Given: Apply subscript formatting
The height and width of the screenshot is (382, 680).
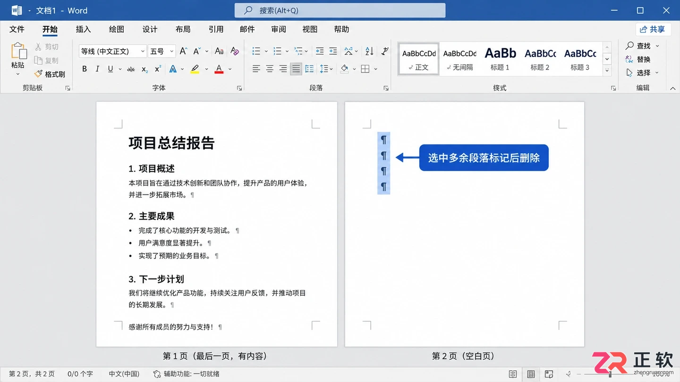Looking at the screenshot, I should (144, 69).
